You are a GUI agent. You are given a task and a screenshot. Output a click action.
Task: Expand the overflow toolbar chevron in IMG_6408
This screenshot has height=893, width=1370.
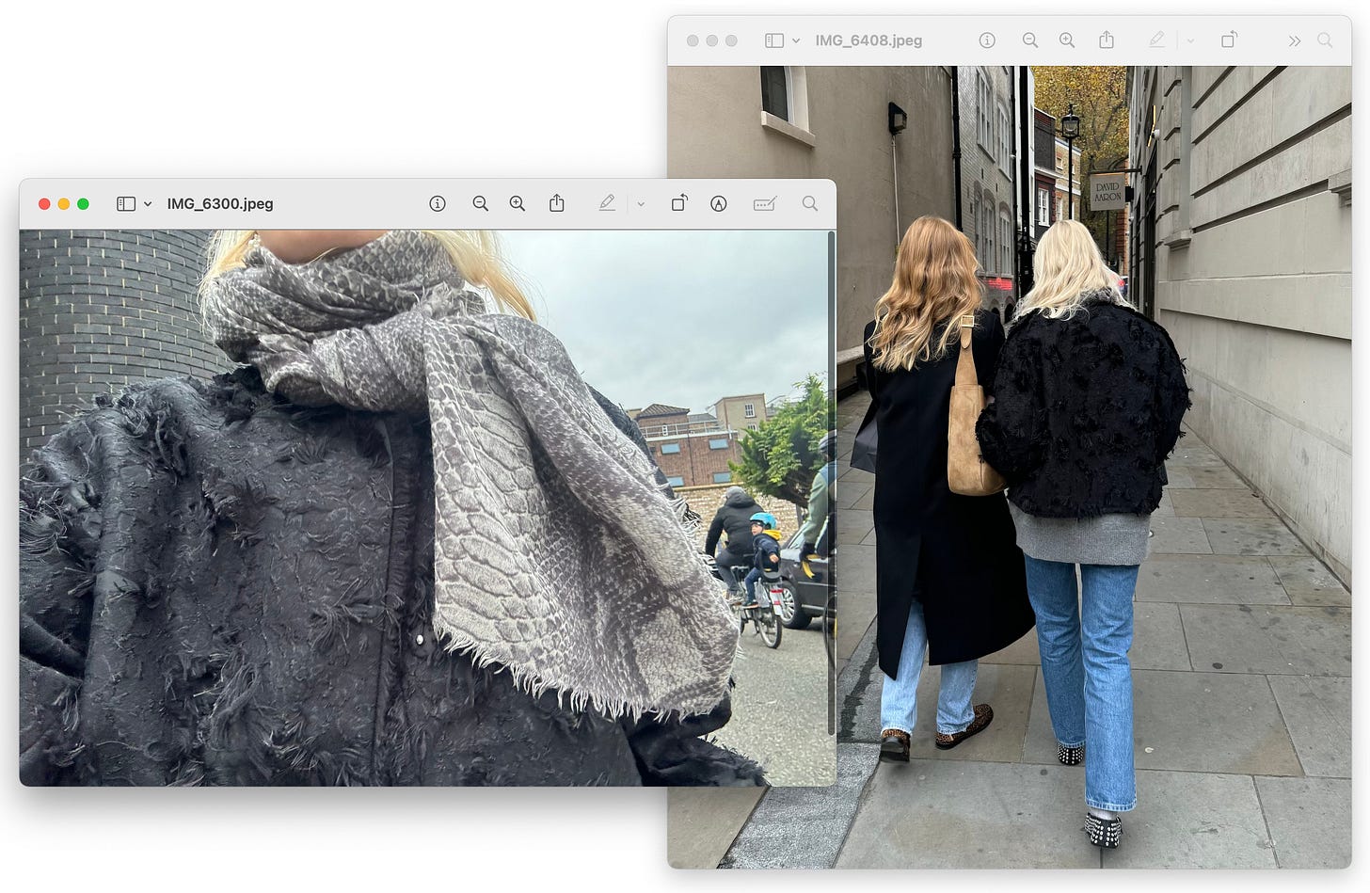pos(1295,40)
